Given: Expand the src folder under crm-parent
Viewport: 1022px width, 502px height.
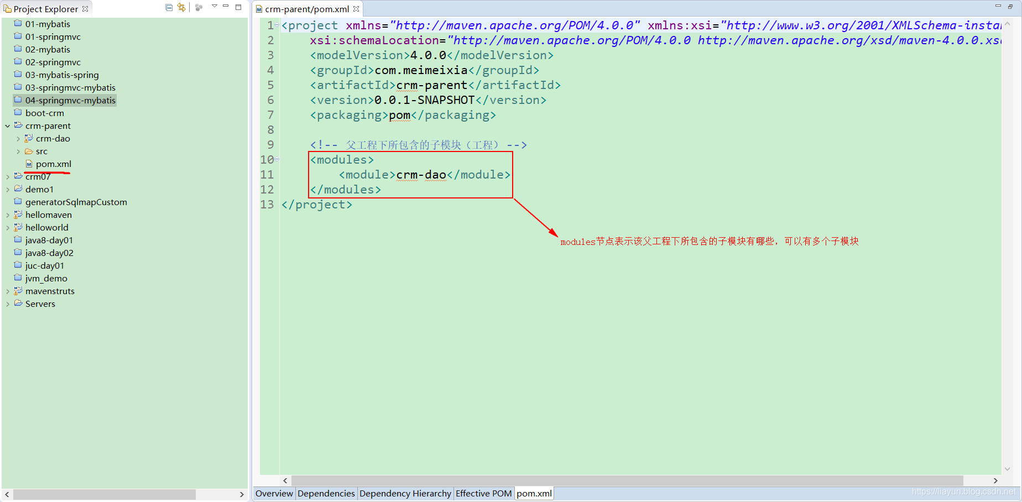Looking at the screenshot, I should [18, 151].
